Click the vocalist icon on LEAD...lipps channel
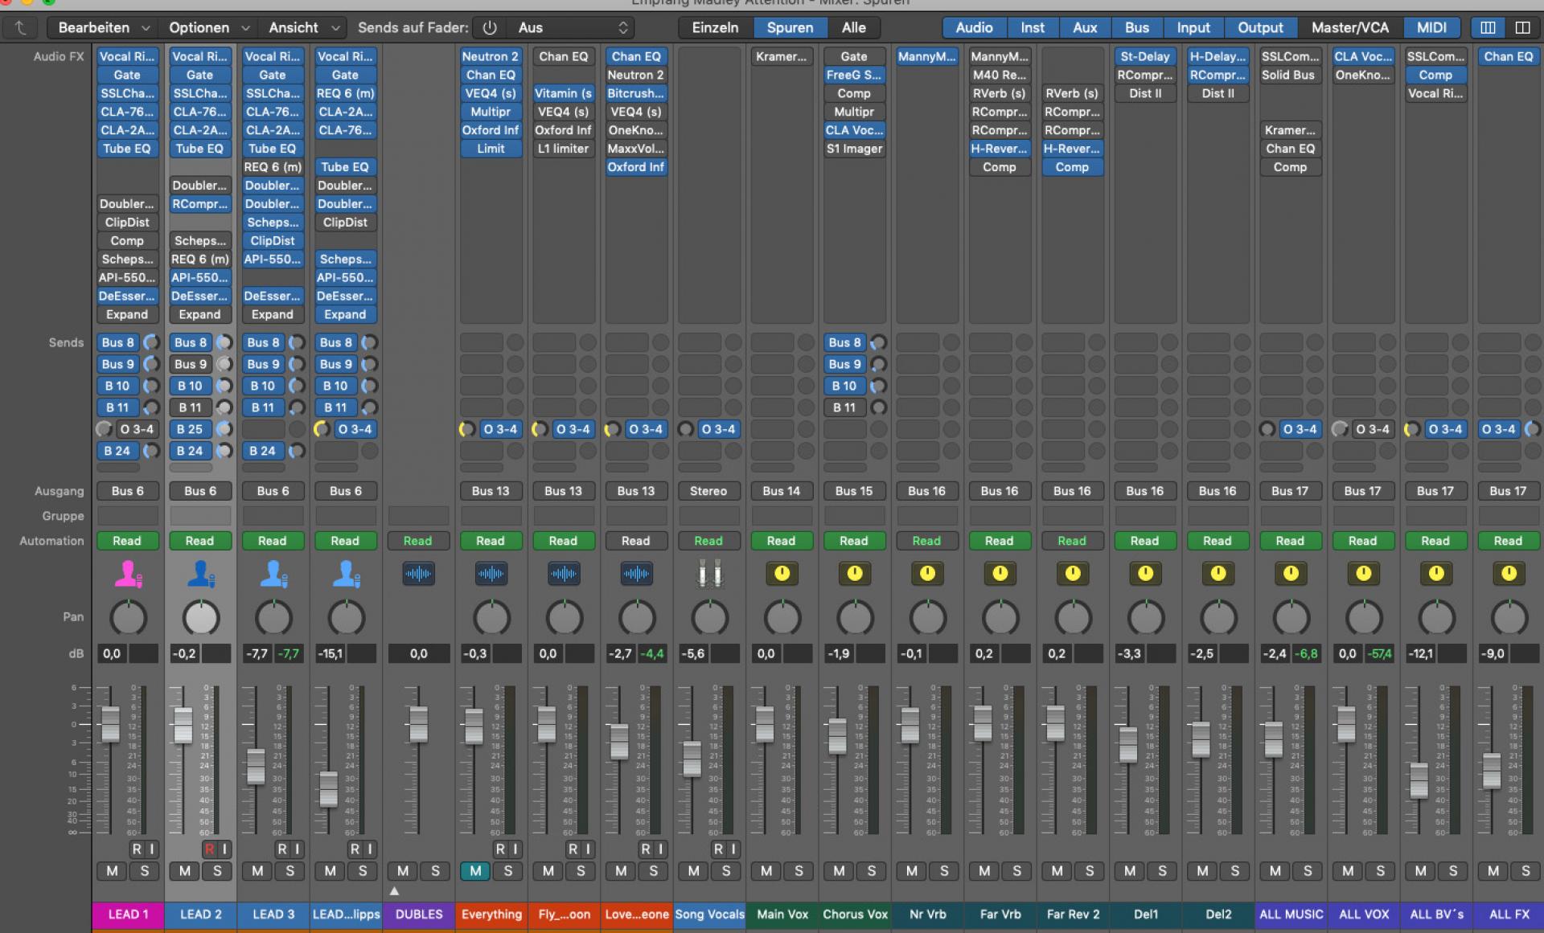This screenshot has height=933, width=1544. coord(346,574)
